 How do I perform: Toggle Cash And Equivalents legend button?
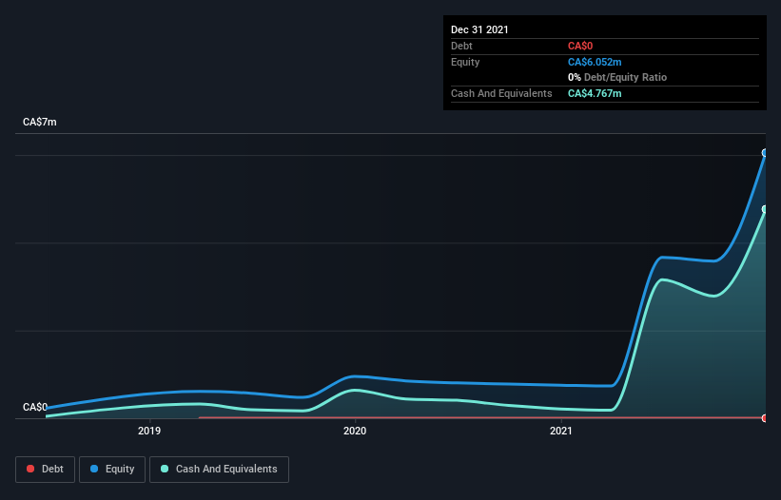point(219,470)
